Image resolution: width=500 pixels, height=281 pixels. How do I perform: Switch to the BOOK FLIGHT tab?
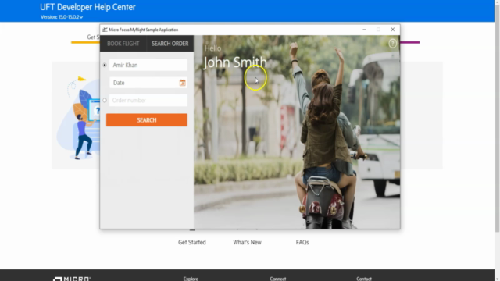coord(123,44)
